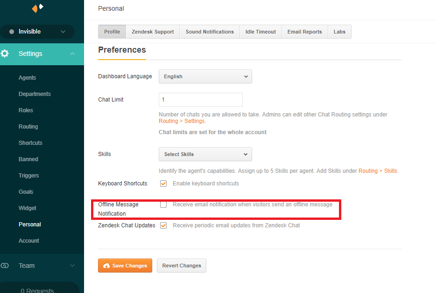Expand the Team section chevron
The width and height of the screenshot is (437, 293).
[72, 266]
